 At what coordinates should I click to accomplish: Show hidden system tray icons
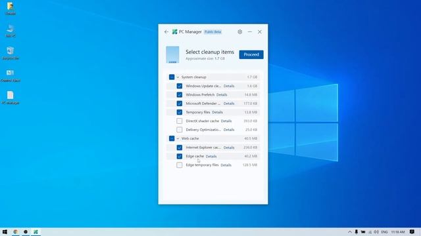point(349,232)
